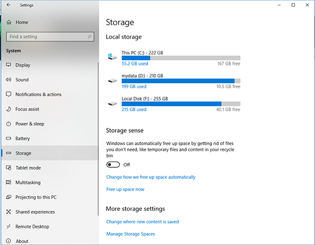Screen dimensions: 315x245
Task: Open Focus assist moon icon
Action: (9, 109)
